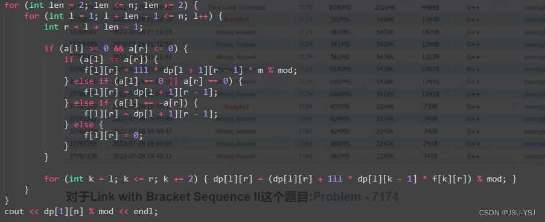Click run ID 37767256
The image size is (545, 222).
point(83,144)
